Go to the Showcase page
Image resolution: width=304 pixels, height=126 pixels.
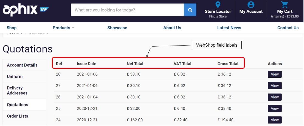[117, 28]
